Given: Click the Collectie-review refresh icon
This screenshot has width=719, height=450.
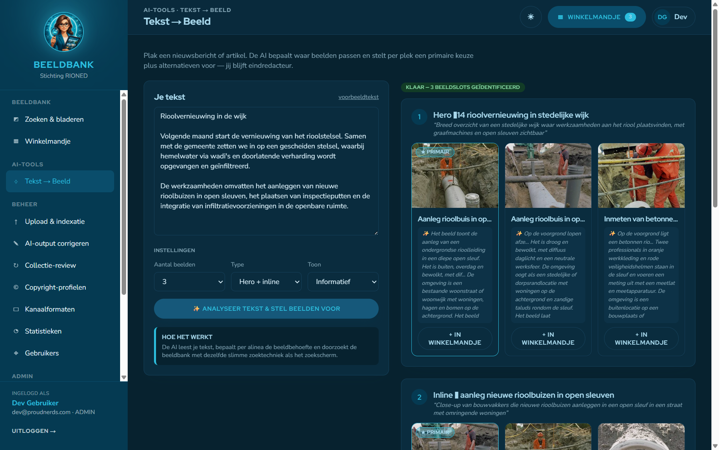Looking at the screenshot, I should point(16,265).
